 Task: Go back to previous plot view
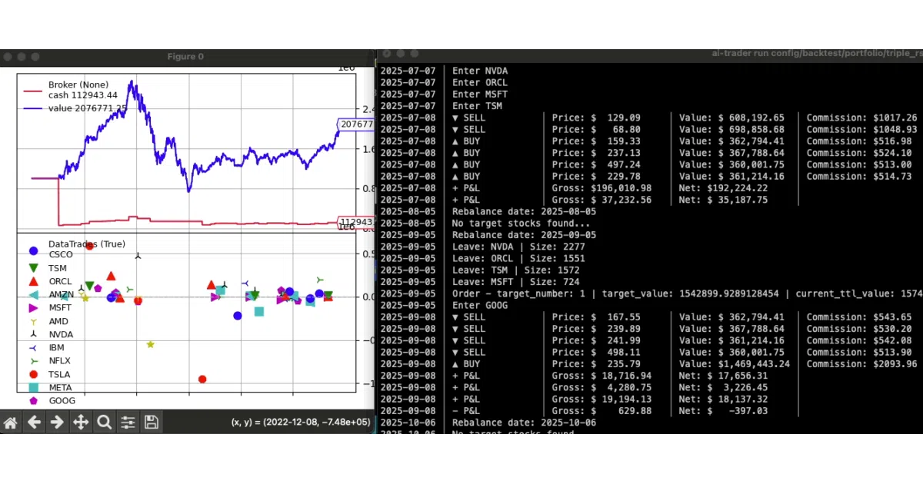pyautogui.click(x=34, y=422)
